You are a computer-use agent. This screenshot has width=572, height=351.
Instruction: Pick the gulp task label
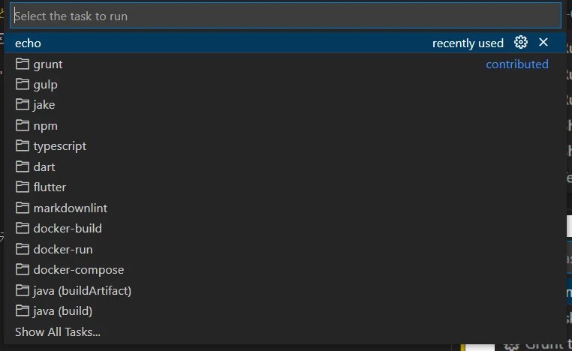point(46,85)
